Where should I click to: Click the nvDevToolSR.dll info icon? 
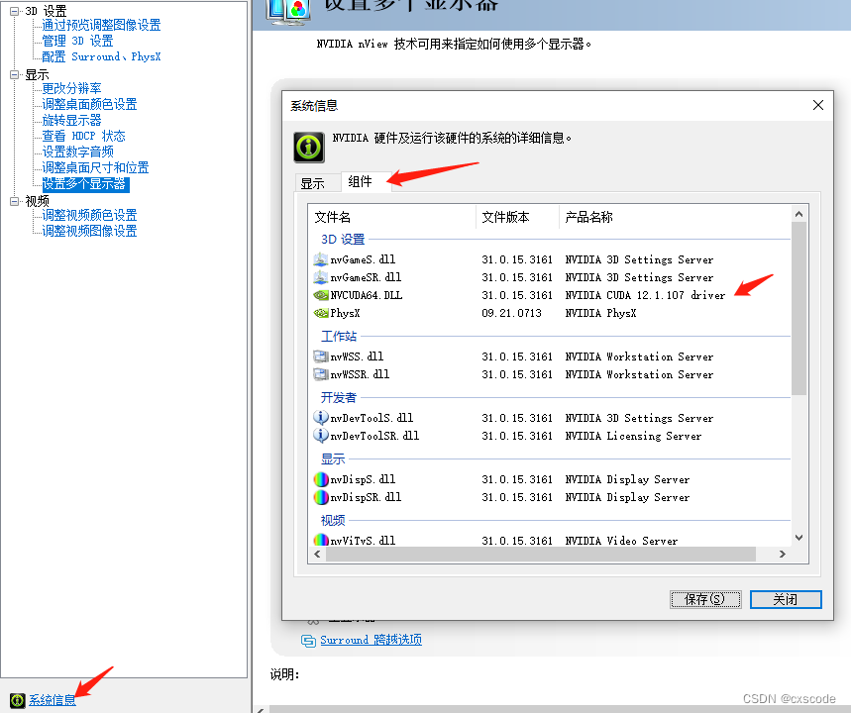[x=321, y=436]
